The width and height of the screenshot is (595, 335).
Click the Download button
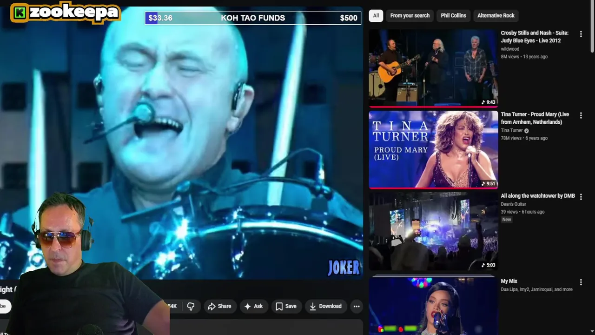[325, 306]
